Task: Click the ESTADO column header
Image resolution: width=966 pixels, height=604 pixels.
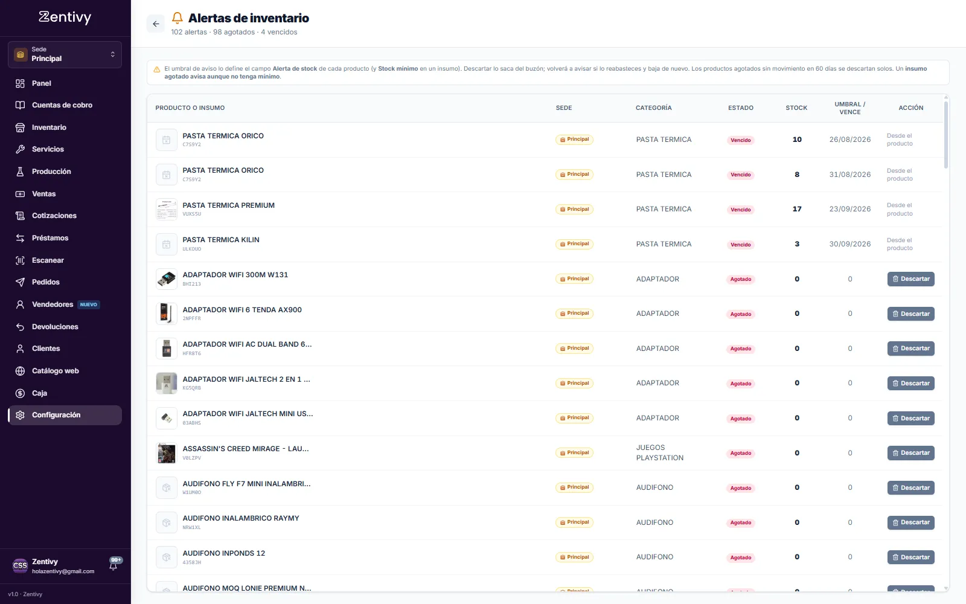Action: point(741,108)
